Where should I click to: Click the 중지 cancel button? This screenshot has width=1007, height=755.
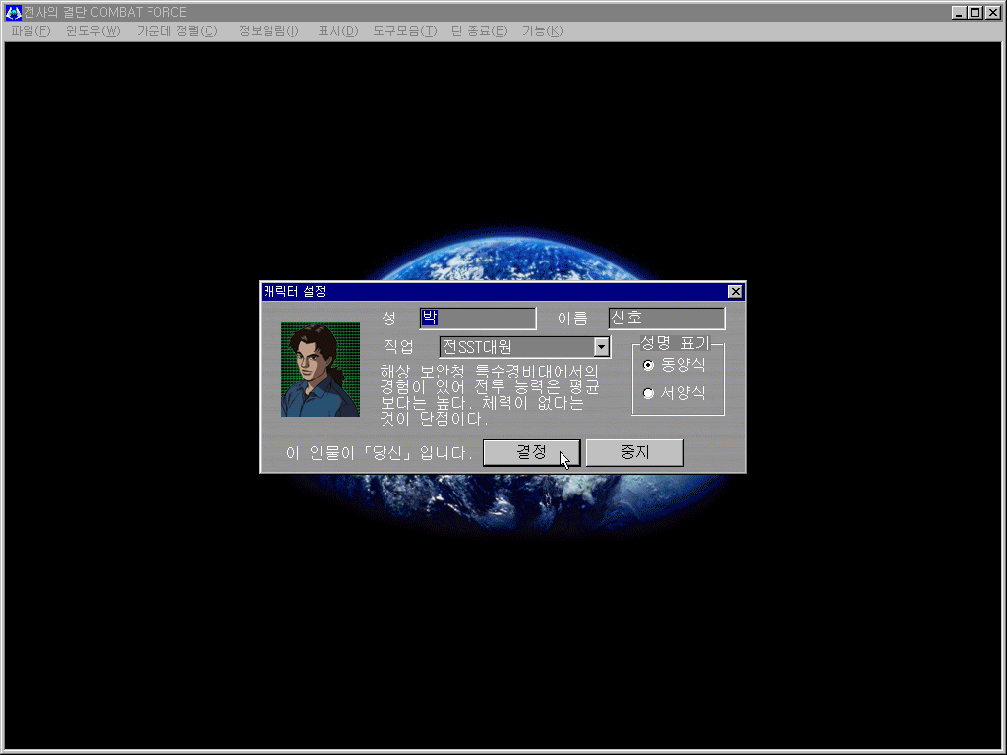click(x=635, y=452)
